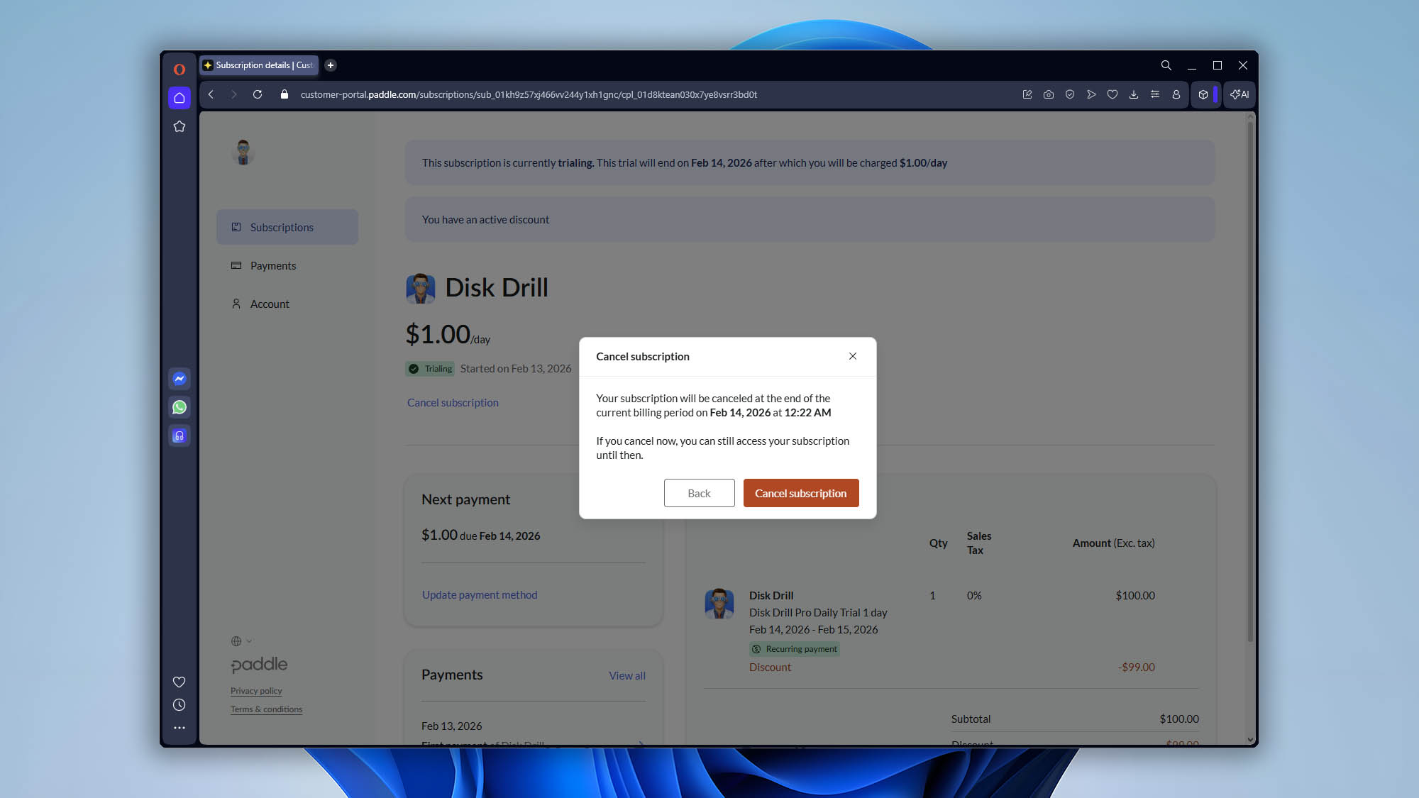Open a new browser tab
Screen dimensions: 1419x798
coord(331,65)
